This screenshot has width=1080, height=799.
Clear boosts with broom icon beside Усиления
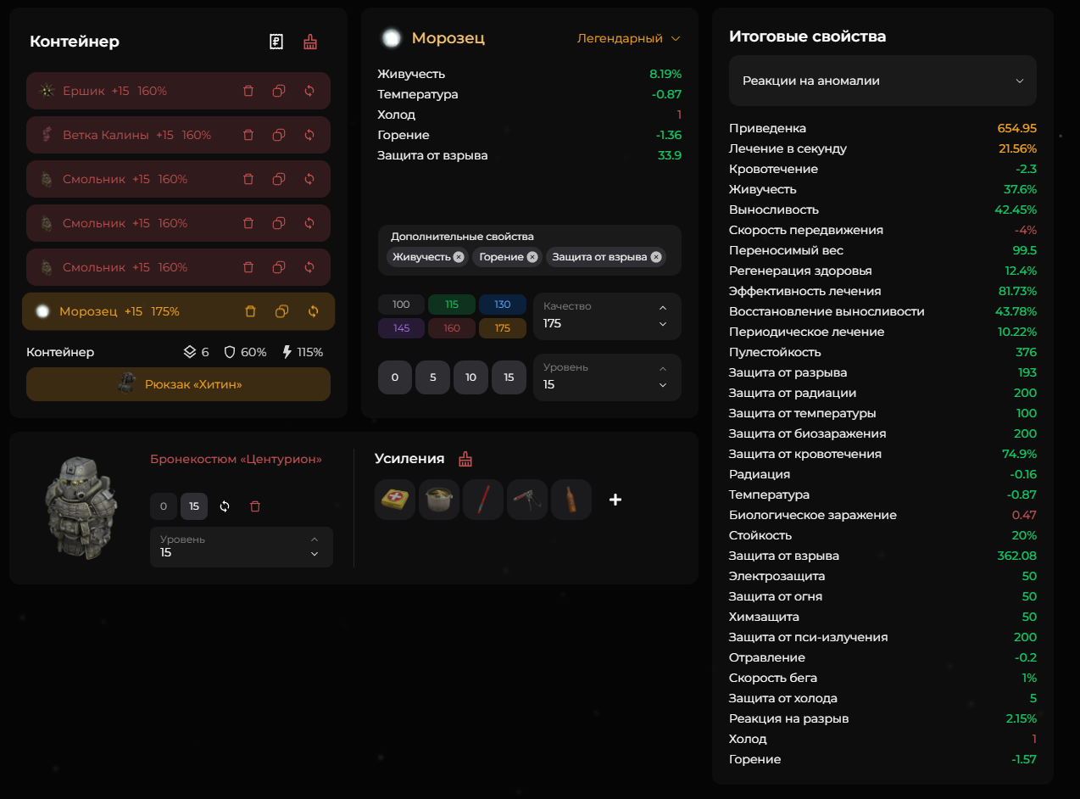click(465, 459)
